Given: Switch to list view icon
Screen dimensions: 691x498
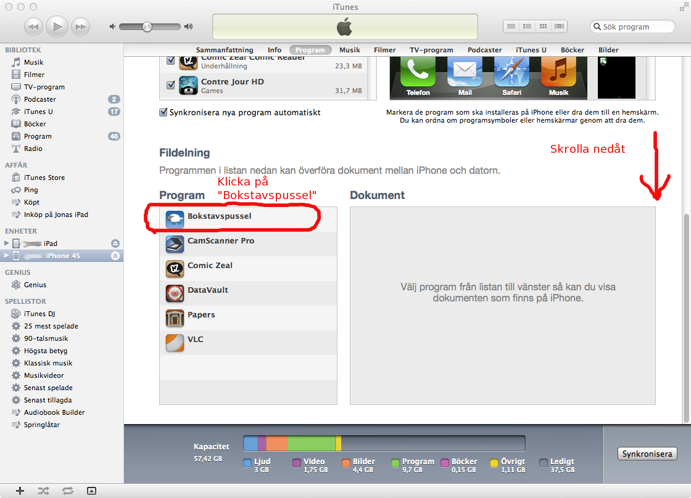Looking at the screenshot, I should [511, 27].
